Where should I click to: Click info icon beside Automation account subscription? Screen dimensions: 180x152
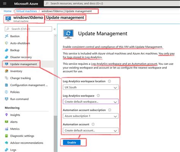pos(110,110)
